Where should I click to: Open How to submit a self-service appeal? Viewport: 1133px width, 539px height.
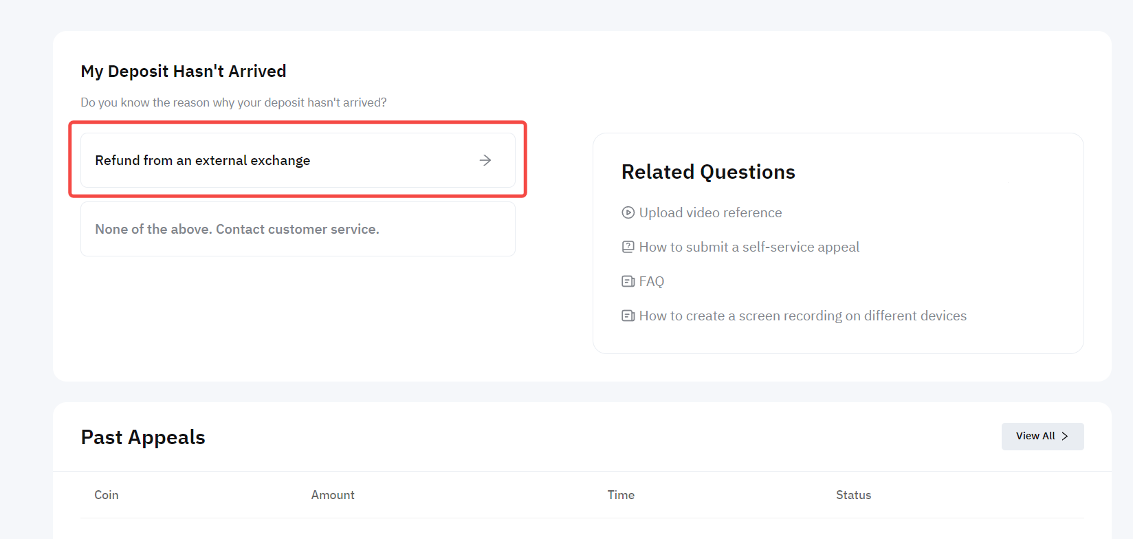749,247
